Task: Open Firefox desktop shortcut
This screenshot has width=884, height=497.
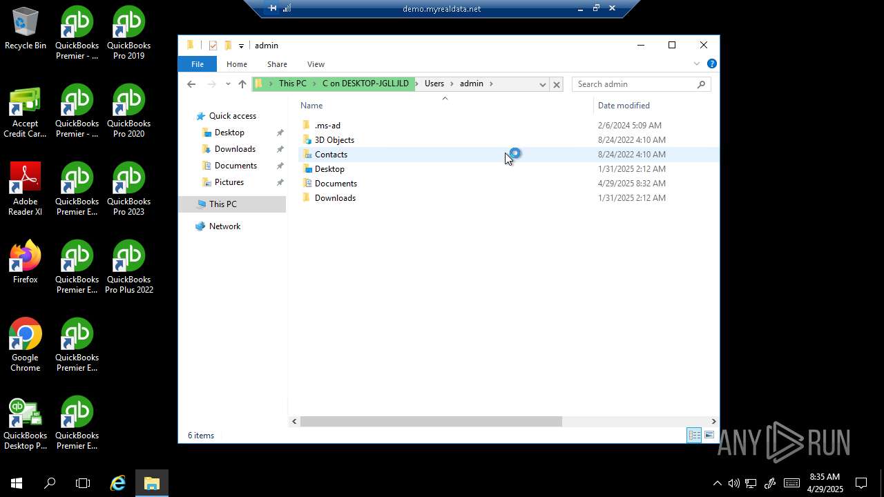Action: (x=26, y=262)
